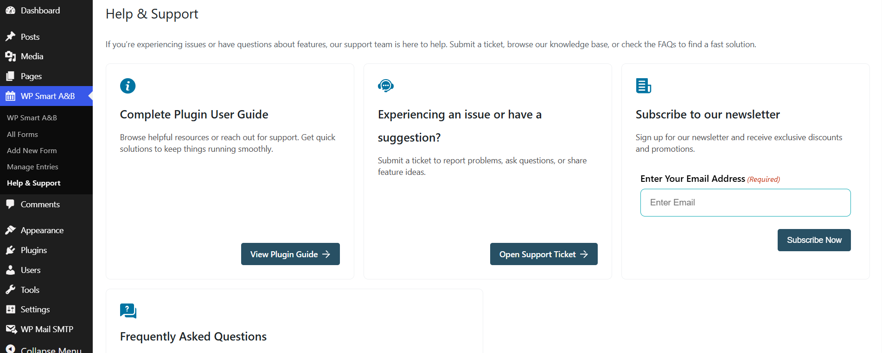This screenshot has height=353, width=882.
Task: Go to Manage Entries
Action: 32,167
